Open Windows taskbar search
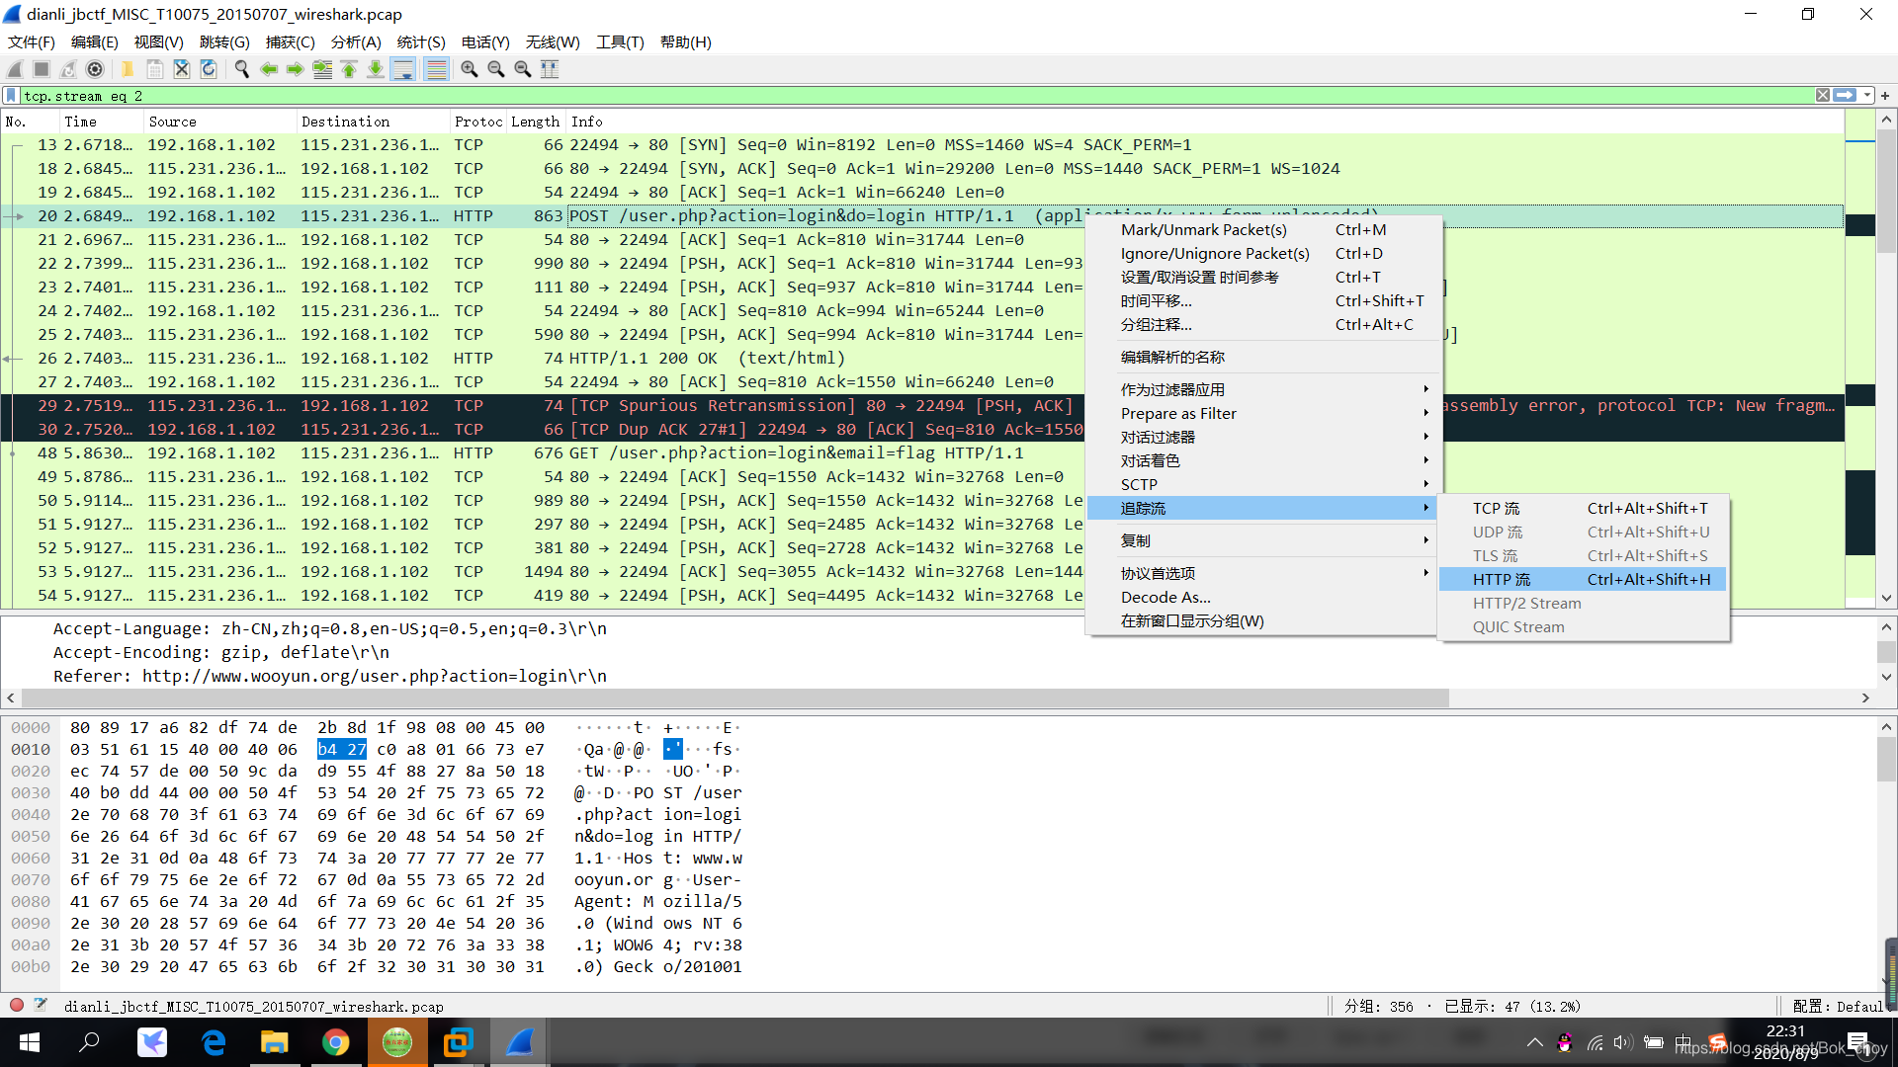This screenshot has width=1898, height=1067. pos(90,1042)
